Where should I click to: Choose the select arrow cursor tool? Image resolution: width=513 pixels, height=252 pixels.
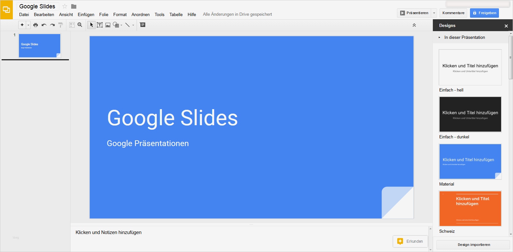(91, 25)
